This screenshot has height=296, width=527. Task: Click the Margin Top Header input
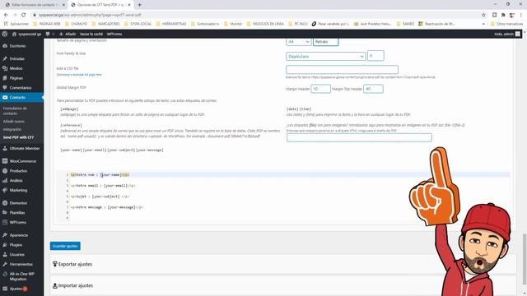pos(373,89)
